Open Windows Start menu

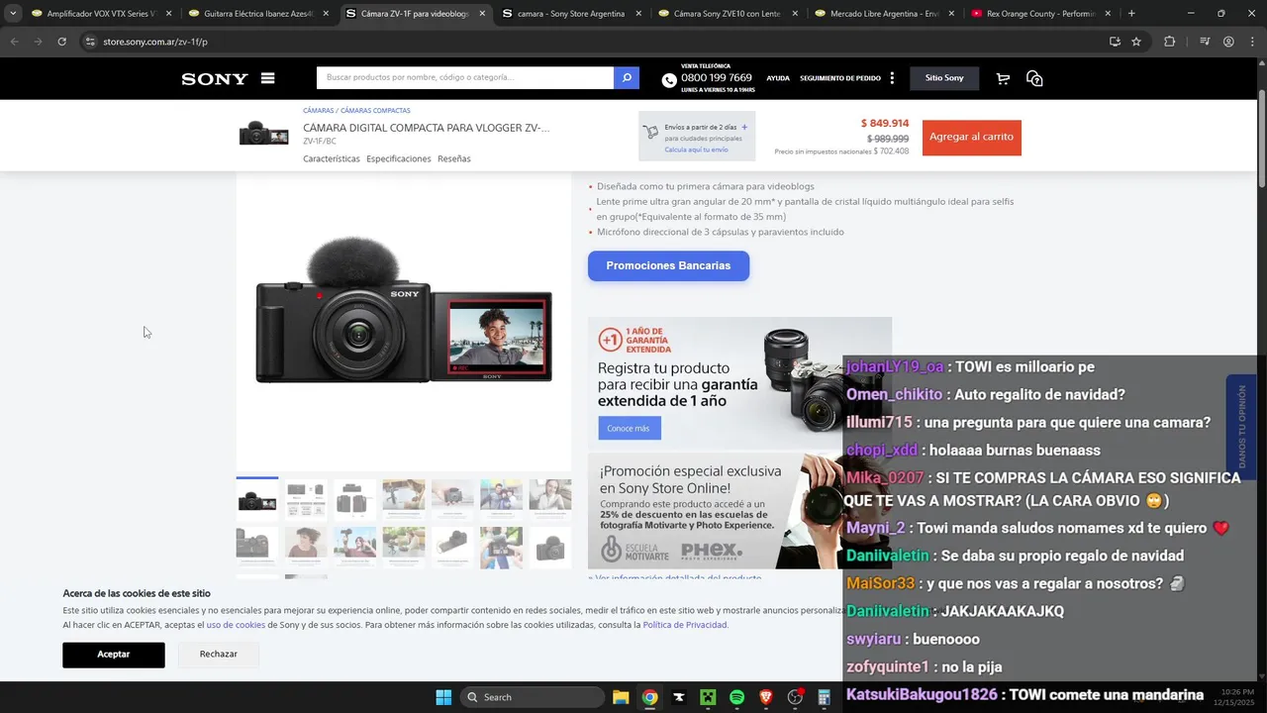coord(443,697)
